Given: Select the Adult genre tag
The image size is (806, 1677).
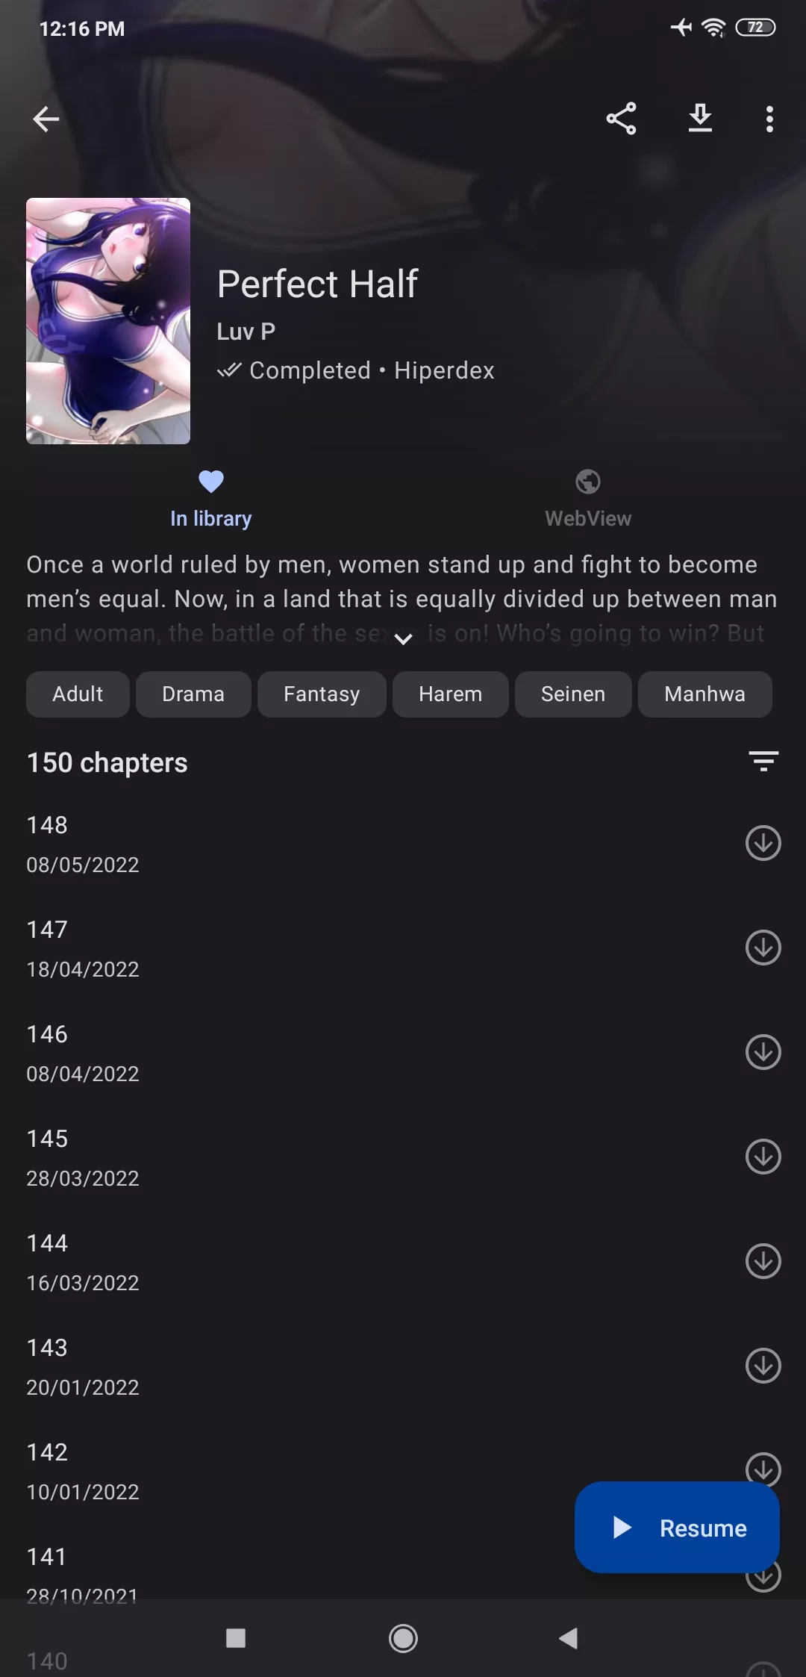Looking at the screenshot, I should click(78, 694).
